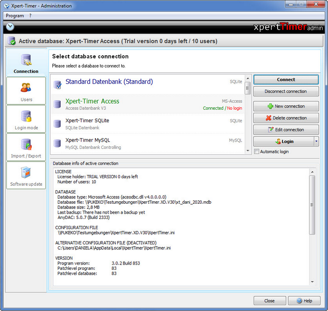Open the Connection sidebar section
This screenshot has height=311, width=328.
click(x=26, y=62)
